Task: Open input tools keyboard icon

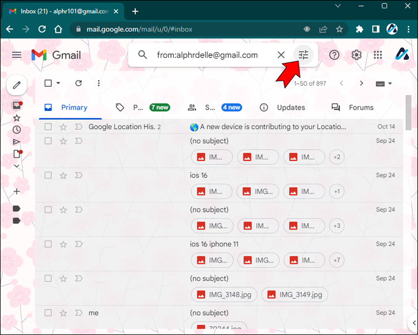Action: point(380,84)
